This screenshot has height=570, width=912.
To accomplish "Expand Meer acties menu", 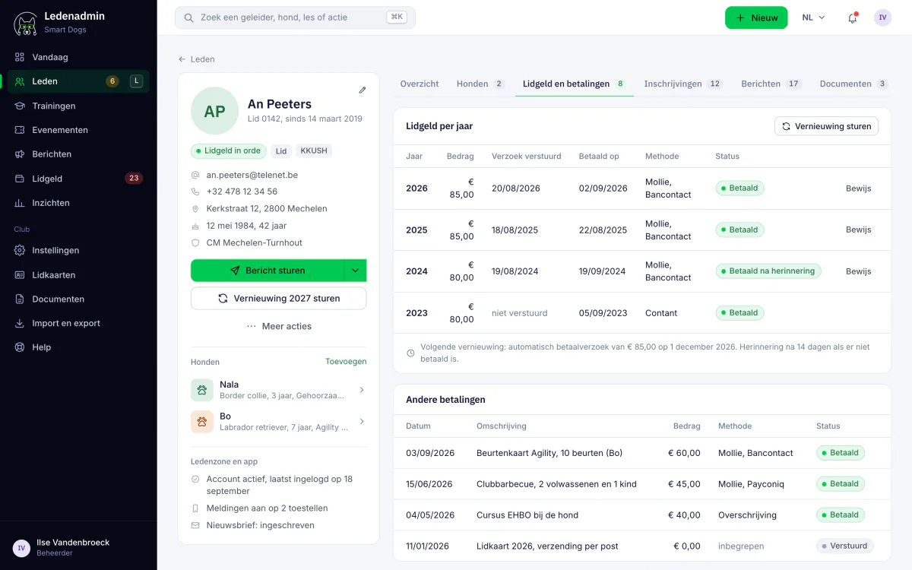I will (279, 326).
